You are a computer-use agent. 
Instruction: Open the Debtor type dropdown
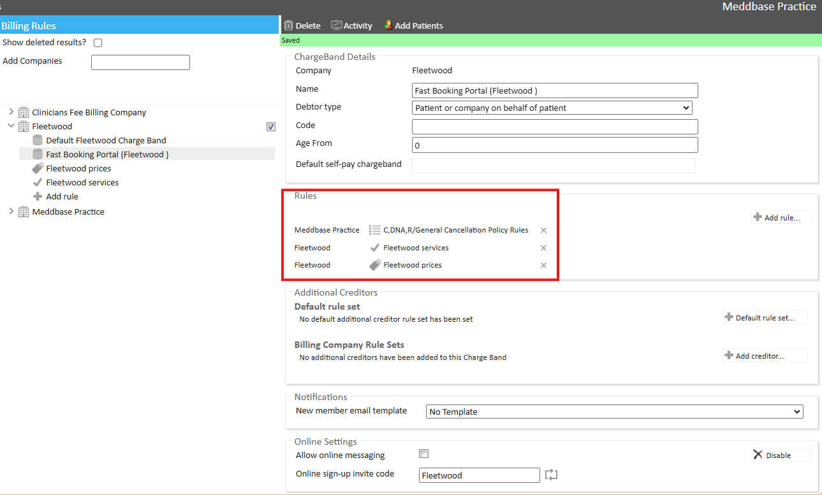(x=552, y=108)
